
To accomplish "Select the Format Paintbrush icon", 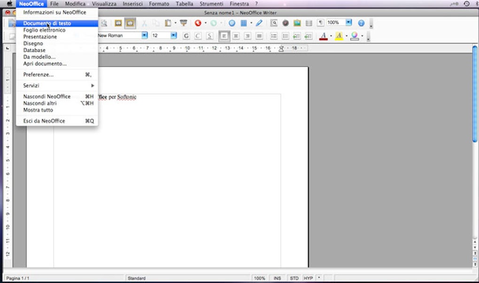I will (x=184, y=23).
